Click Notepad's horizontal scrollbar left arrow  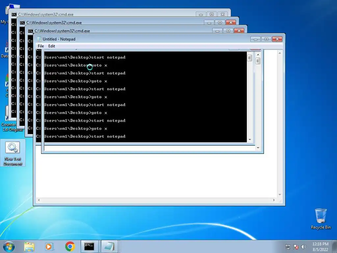point(39,200)
